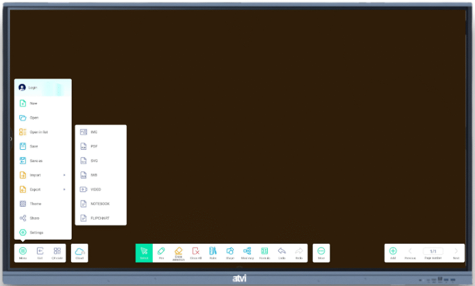Viewport: 475px width, 286px height.
Task: Add a new whiteboard page
Action: (x=393, y=252)
